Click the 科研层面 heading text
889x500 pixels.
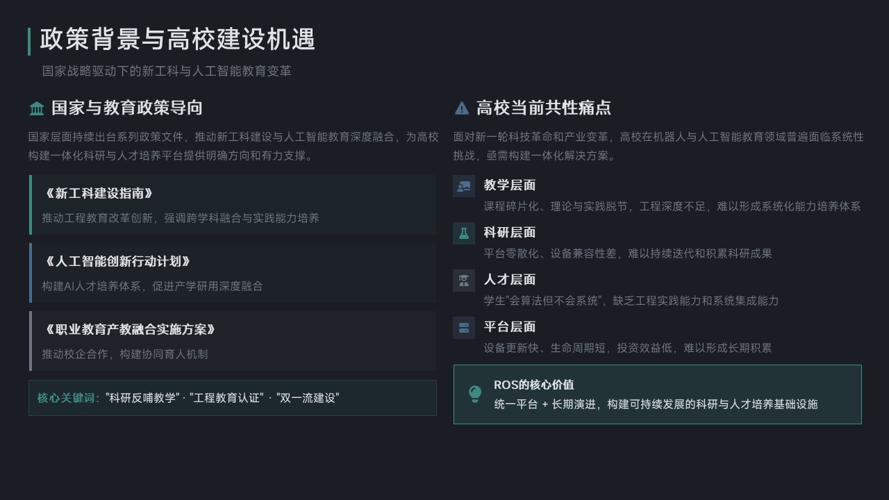click(510, 233)
